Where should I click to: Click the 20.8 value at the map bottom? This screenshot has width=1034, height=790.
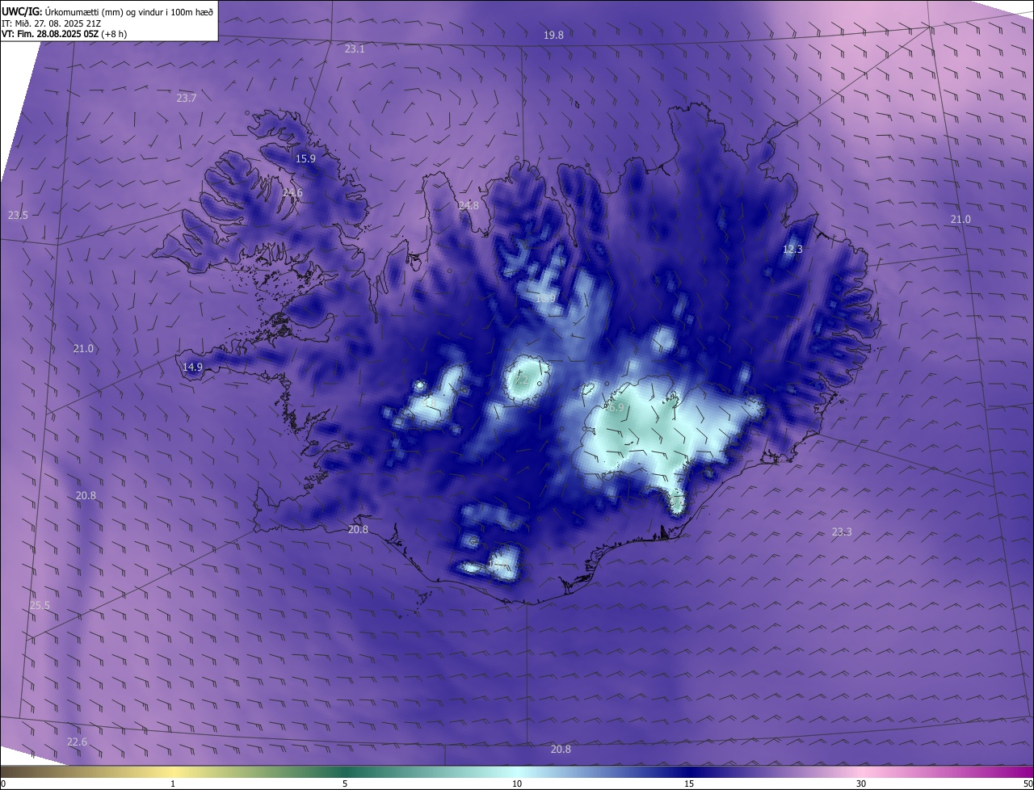[561, 750]
